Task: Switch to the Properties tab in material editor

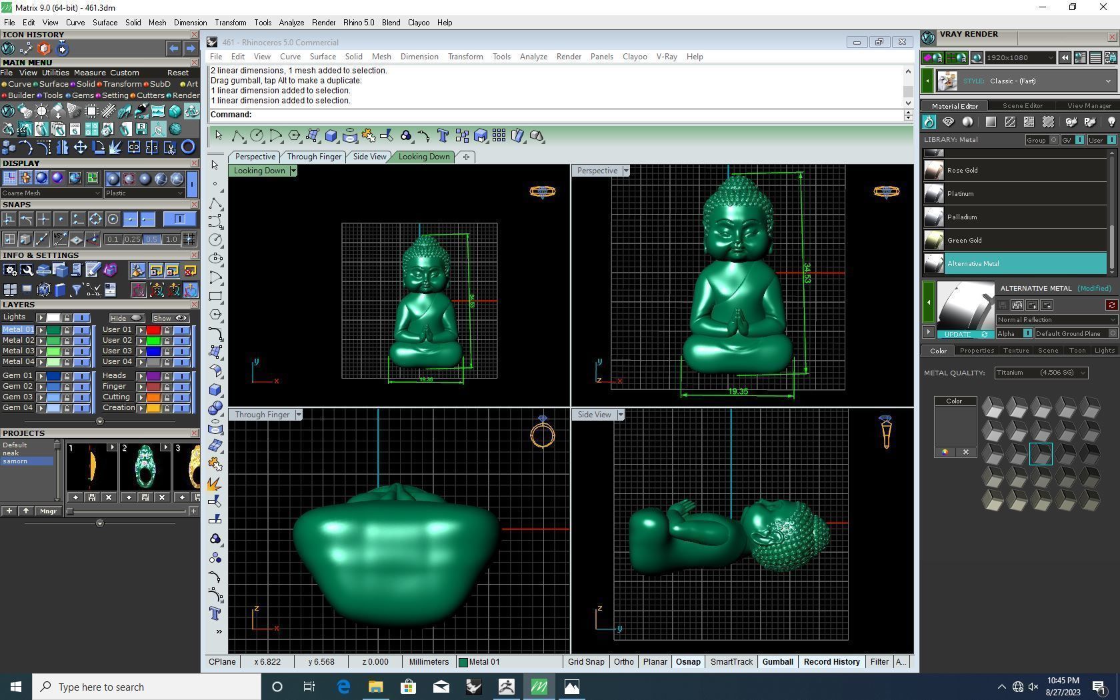Action: (x=977, y=351)
